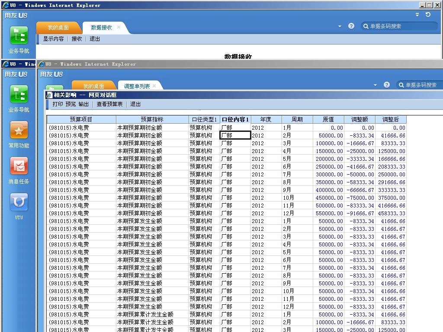Screen dimensions: 443x332
Task: Click 调整额 -91666.67 cell
Action: coord(360,214)
